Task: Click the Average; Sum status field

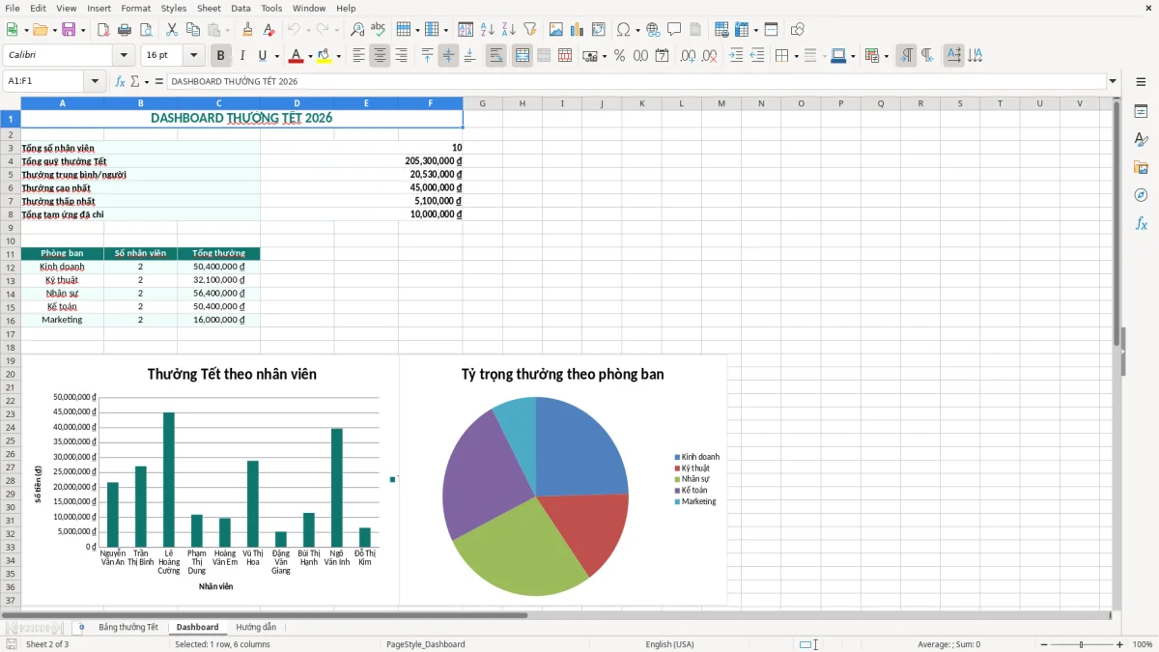Action: point(948,644)
